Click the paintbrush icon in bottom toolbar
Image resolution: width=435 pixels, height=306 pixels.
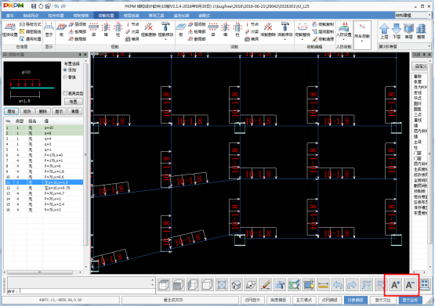pyautogui.click(x=265, y=285)
